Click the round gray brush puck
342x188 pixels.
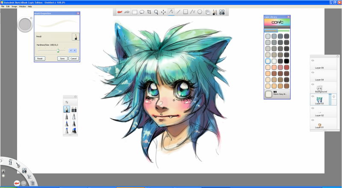(x=25, y=24)
